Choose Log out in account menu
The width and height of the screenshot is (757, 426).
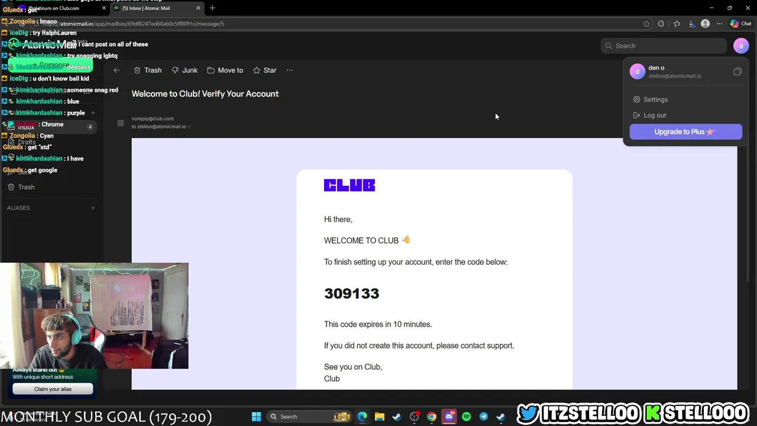pos(649,115)
